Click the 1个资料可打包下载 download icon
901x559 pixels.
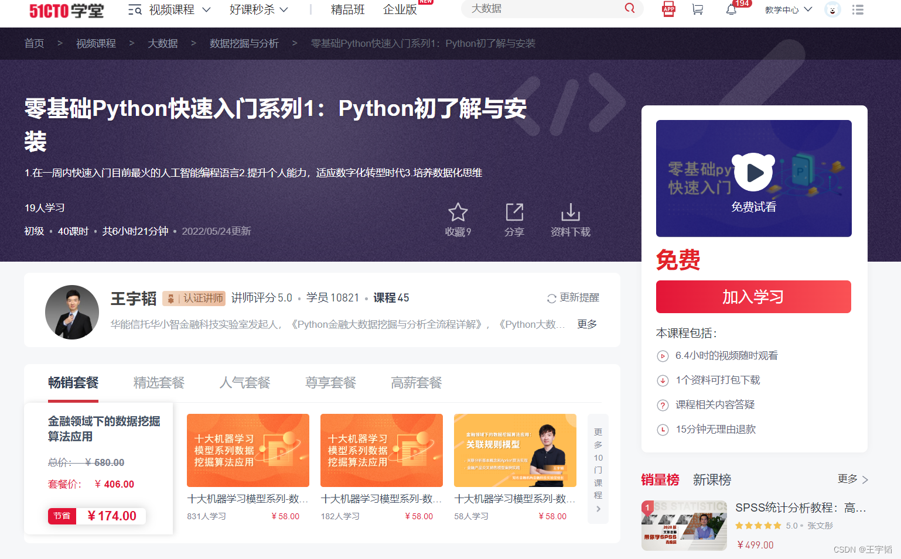point(663,380)
